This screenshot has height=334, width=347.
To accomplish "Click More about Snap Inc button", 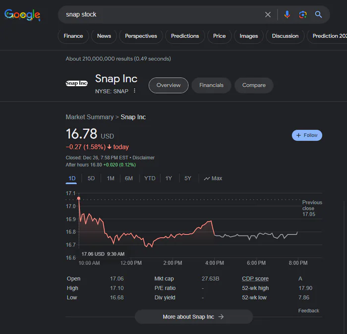I will point(194,317).
